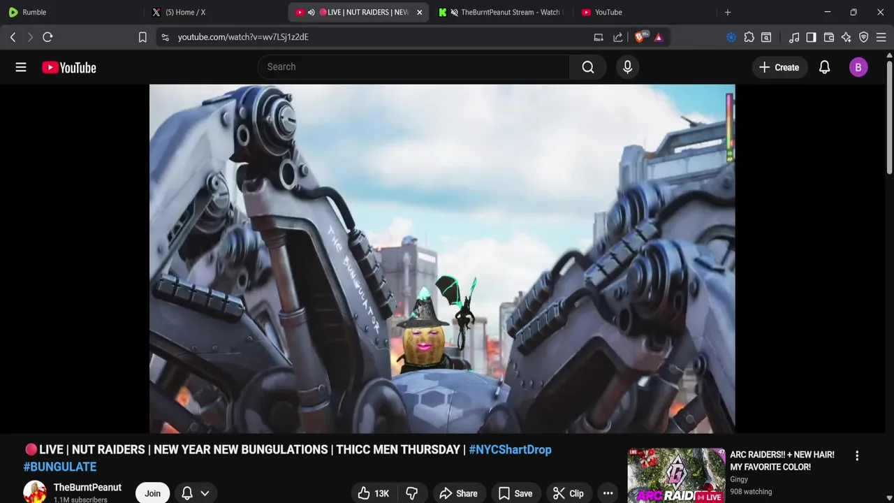Mute audio on the LIVE tab
The width and height of the screenshot is (894, 503).
[311, 12]
